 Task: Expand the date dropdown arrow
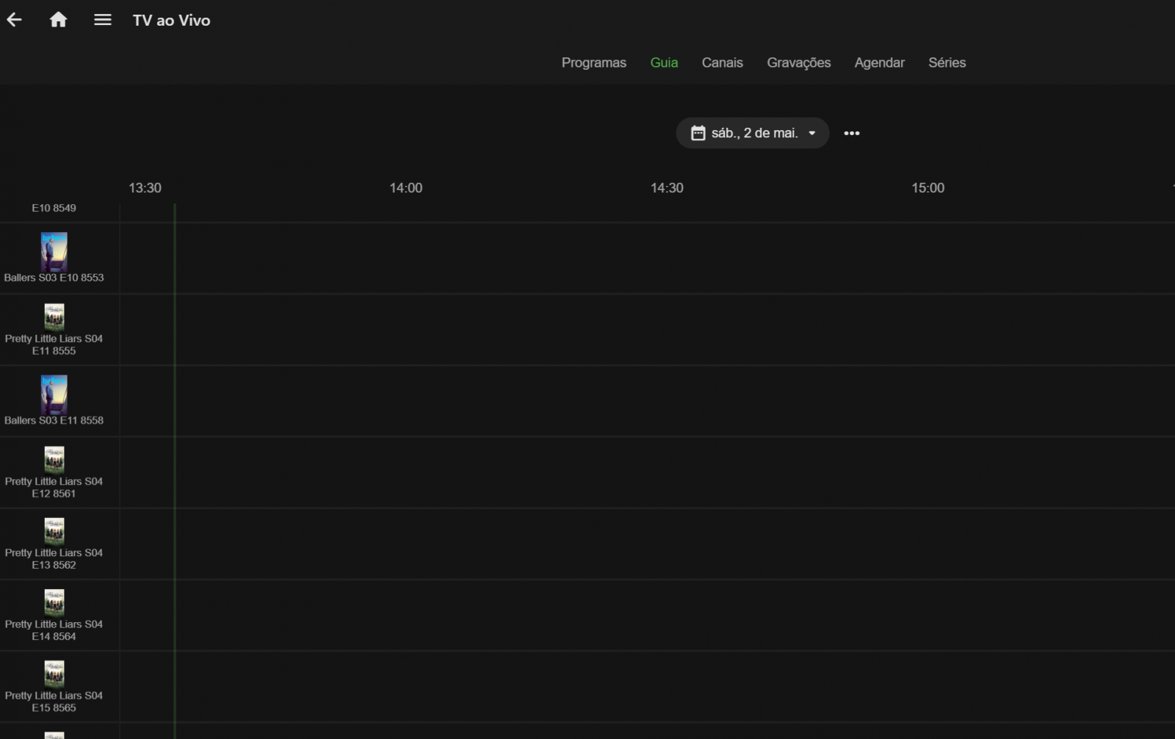tap(812, 133)
